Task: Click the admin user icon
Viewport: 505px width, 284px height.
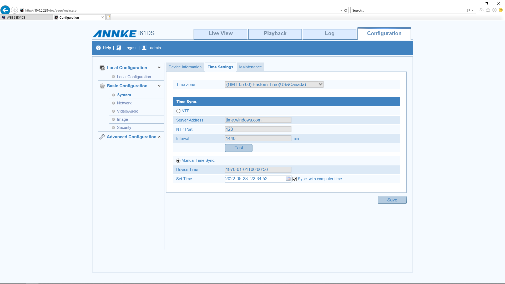Action: pos(144,48)
